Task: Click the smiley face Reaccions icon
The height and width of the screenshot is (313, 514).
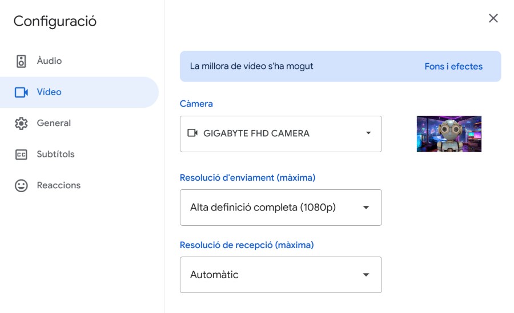Action: tap(21, 186)
